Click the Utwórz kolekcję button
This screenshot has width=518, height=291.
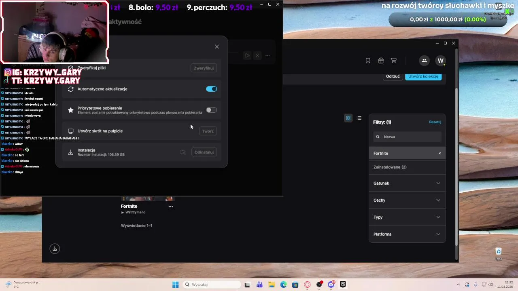pyautogui.click(x=423, y=76)
